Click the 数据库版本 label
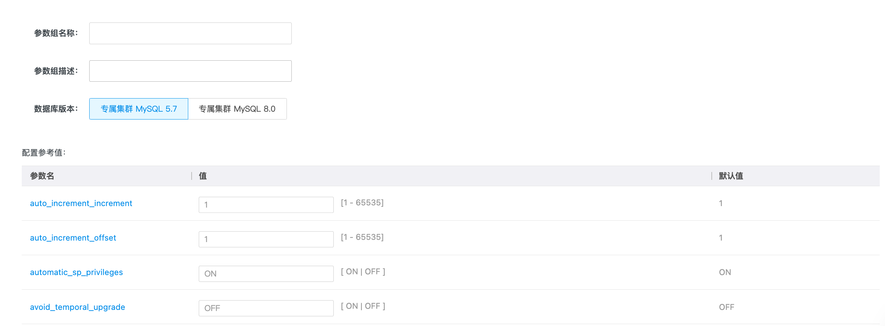Image resolution: width=885 pixels, height=326 pixels. 56,109
